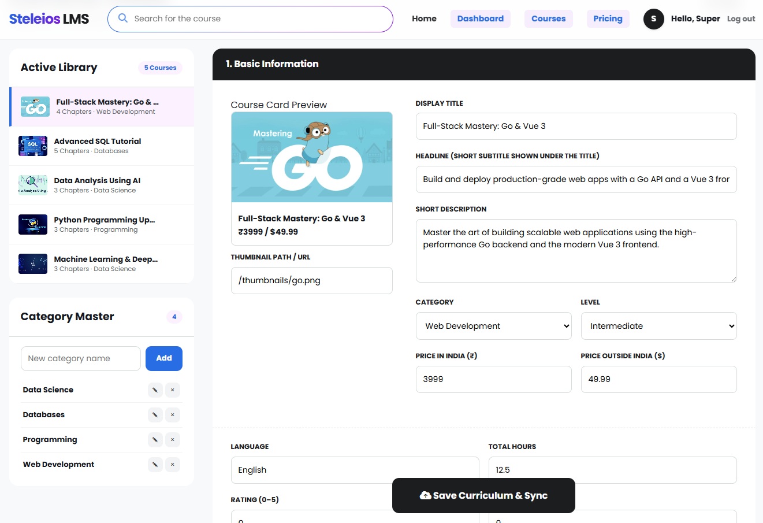Select Advanced SQL Tutorial course
The height and width of the screenshot is (523, 763).
(x=102, y=146)
